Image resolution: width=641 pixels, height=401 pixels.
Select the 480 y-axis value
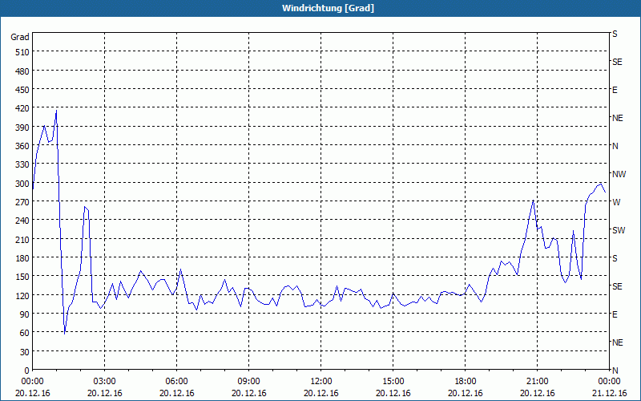23,71
